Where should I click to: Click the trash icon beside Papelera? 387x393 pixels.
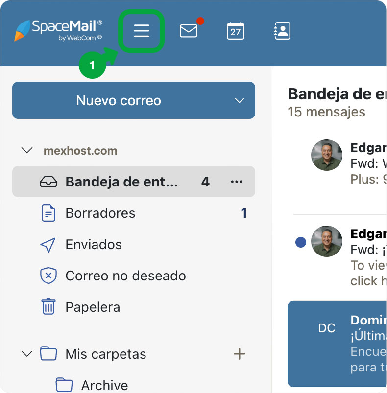(48, 307)
